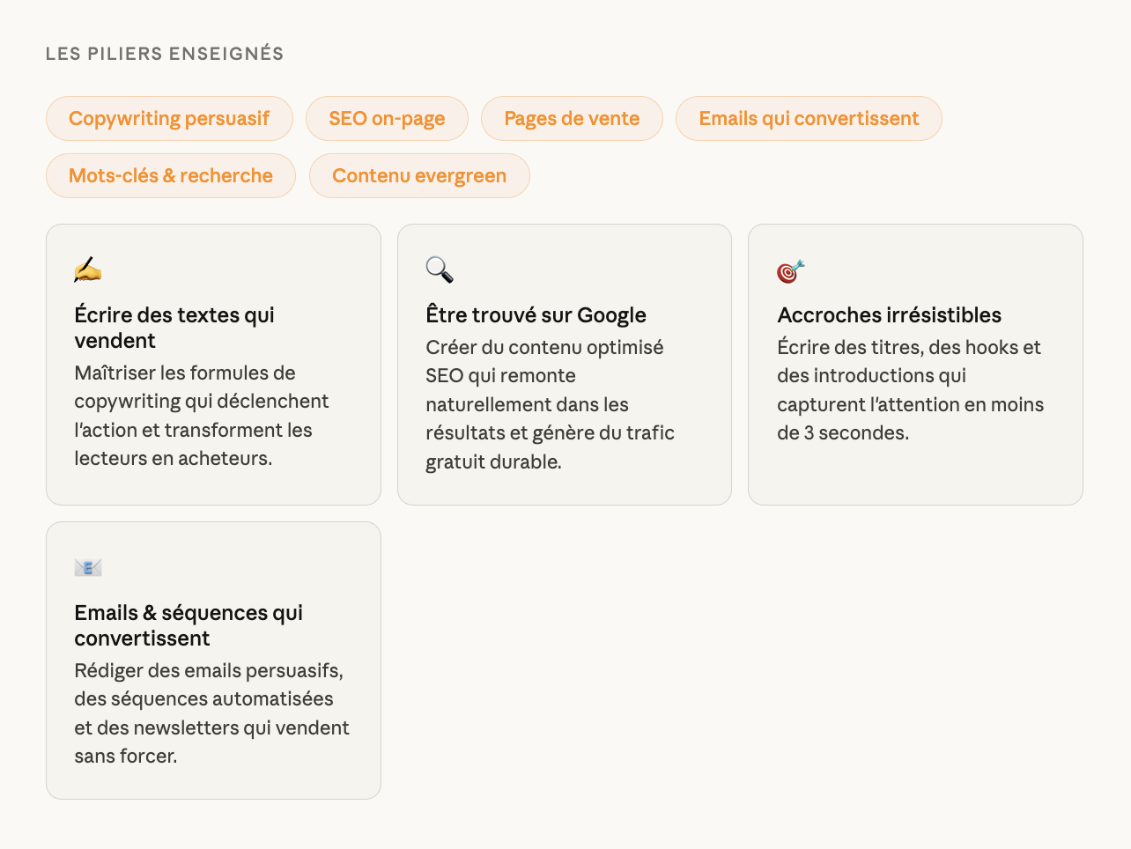Pick the Emails qui convertissent pill
The image size is (1131, 849).
click(809, 119)
